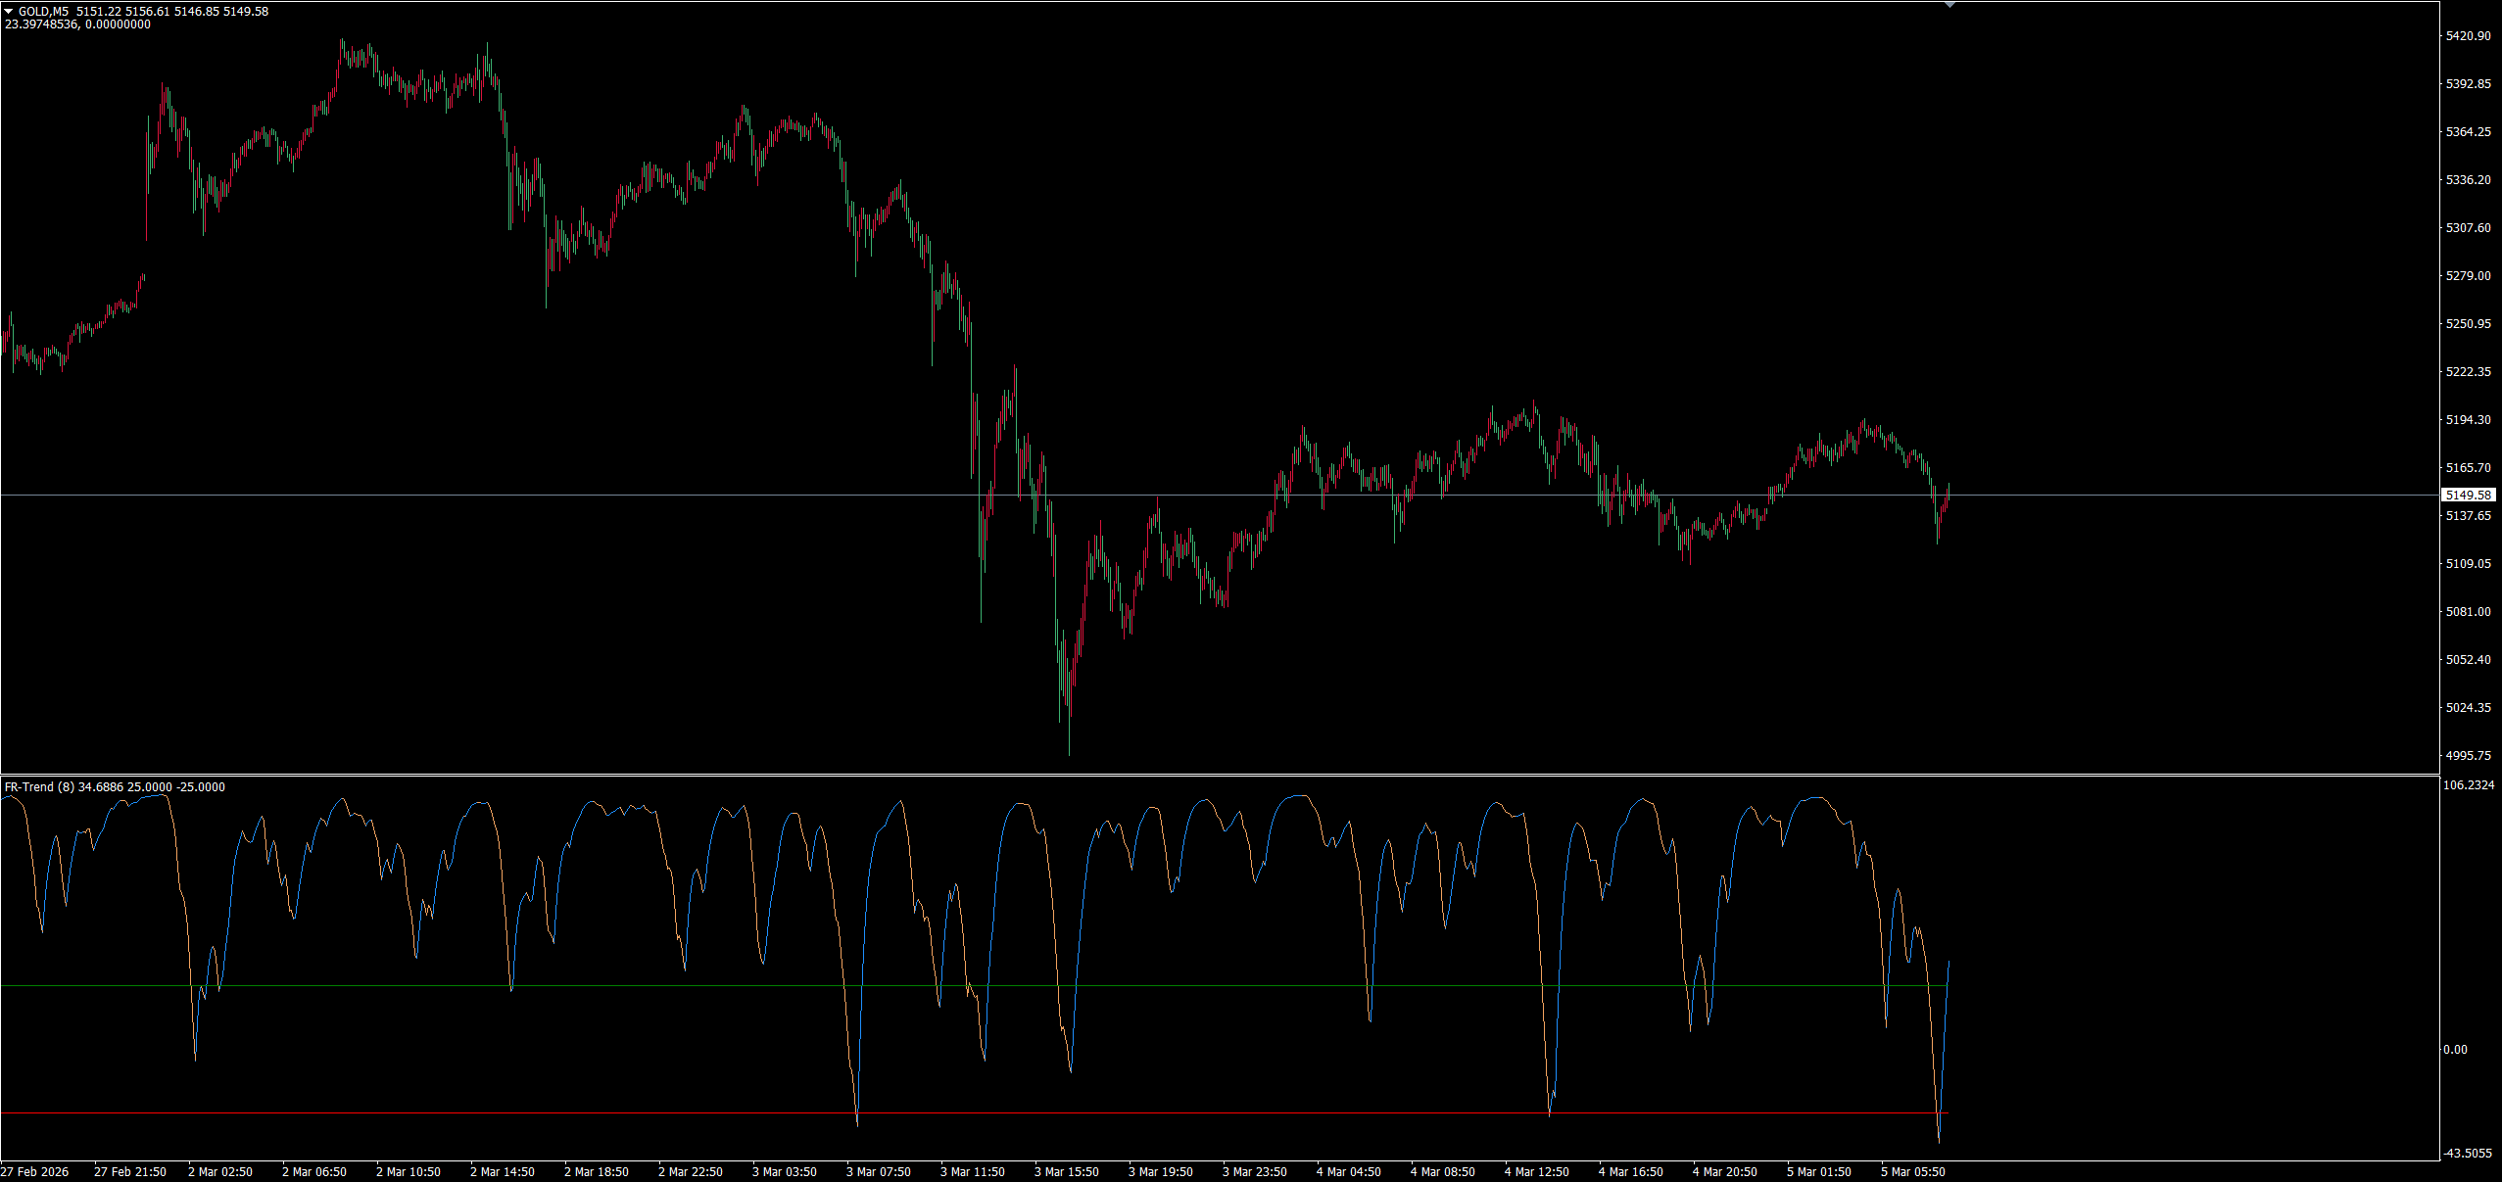Click the 27 Feb 2026 date label
This screenshot has height=1182, width=2502.
(35, 1172)
